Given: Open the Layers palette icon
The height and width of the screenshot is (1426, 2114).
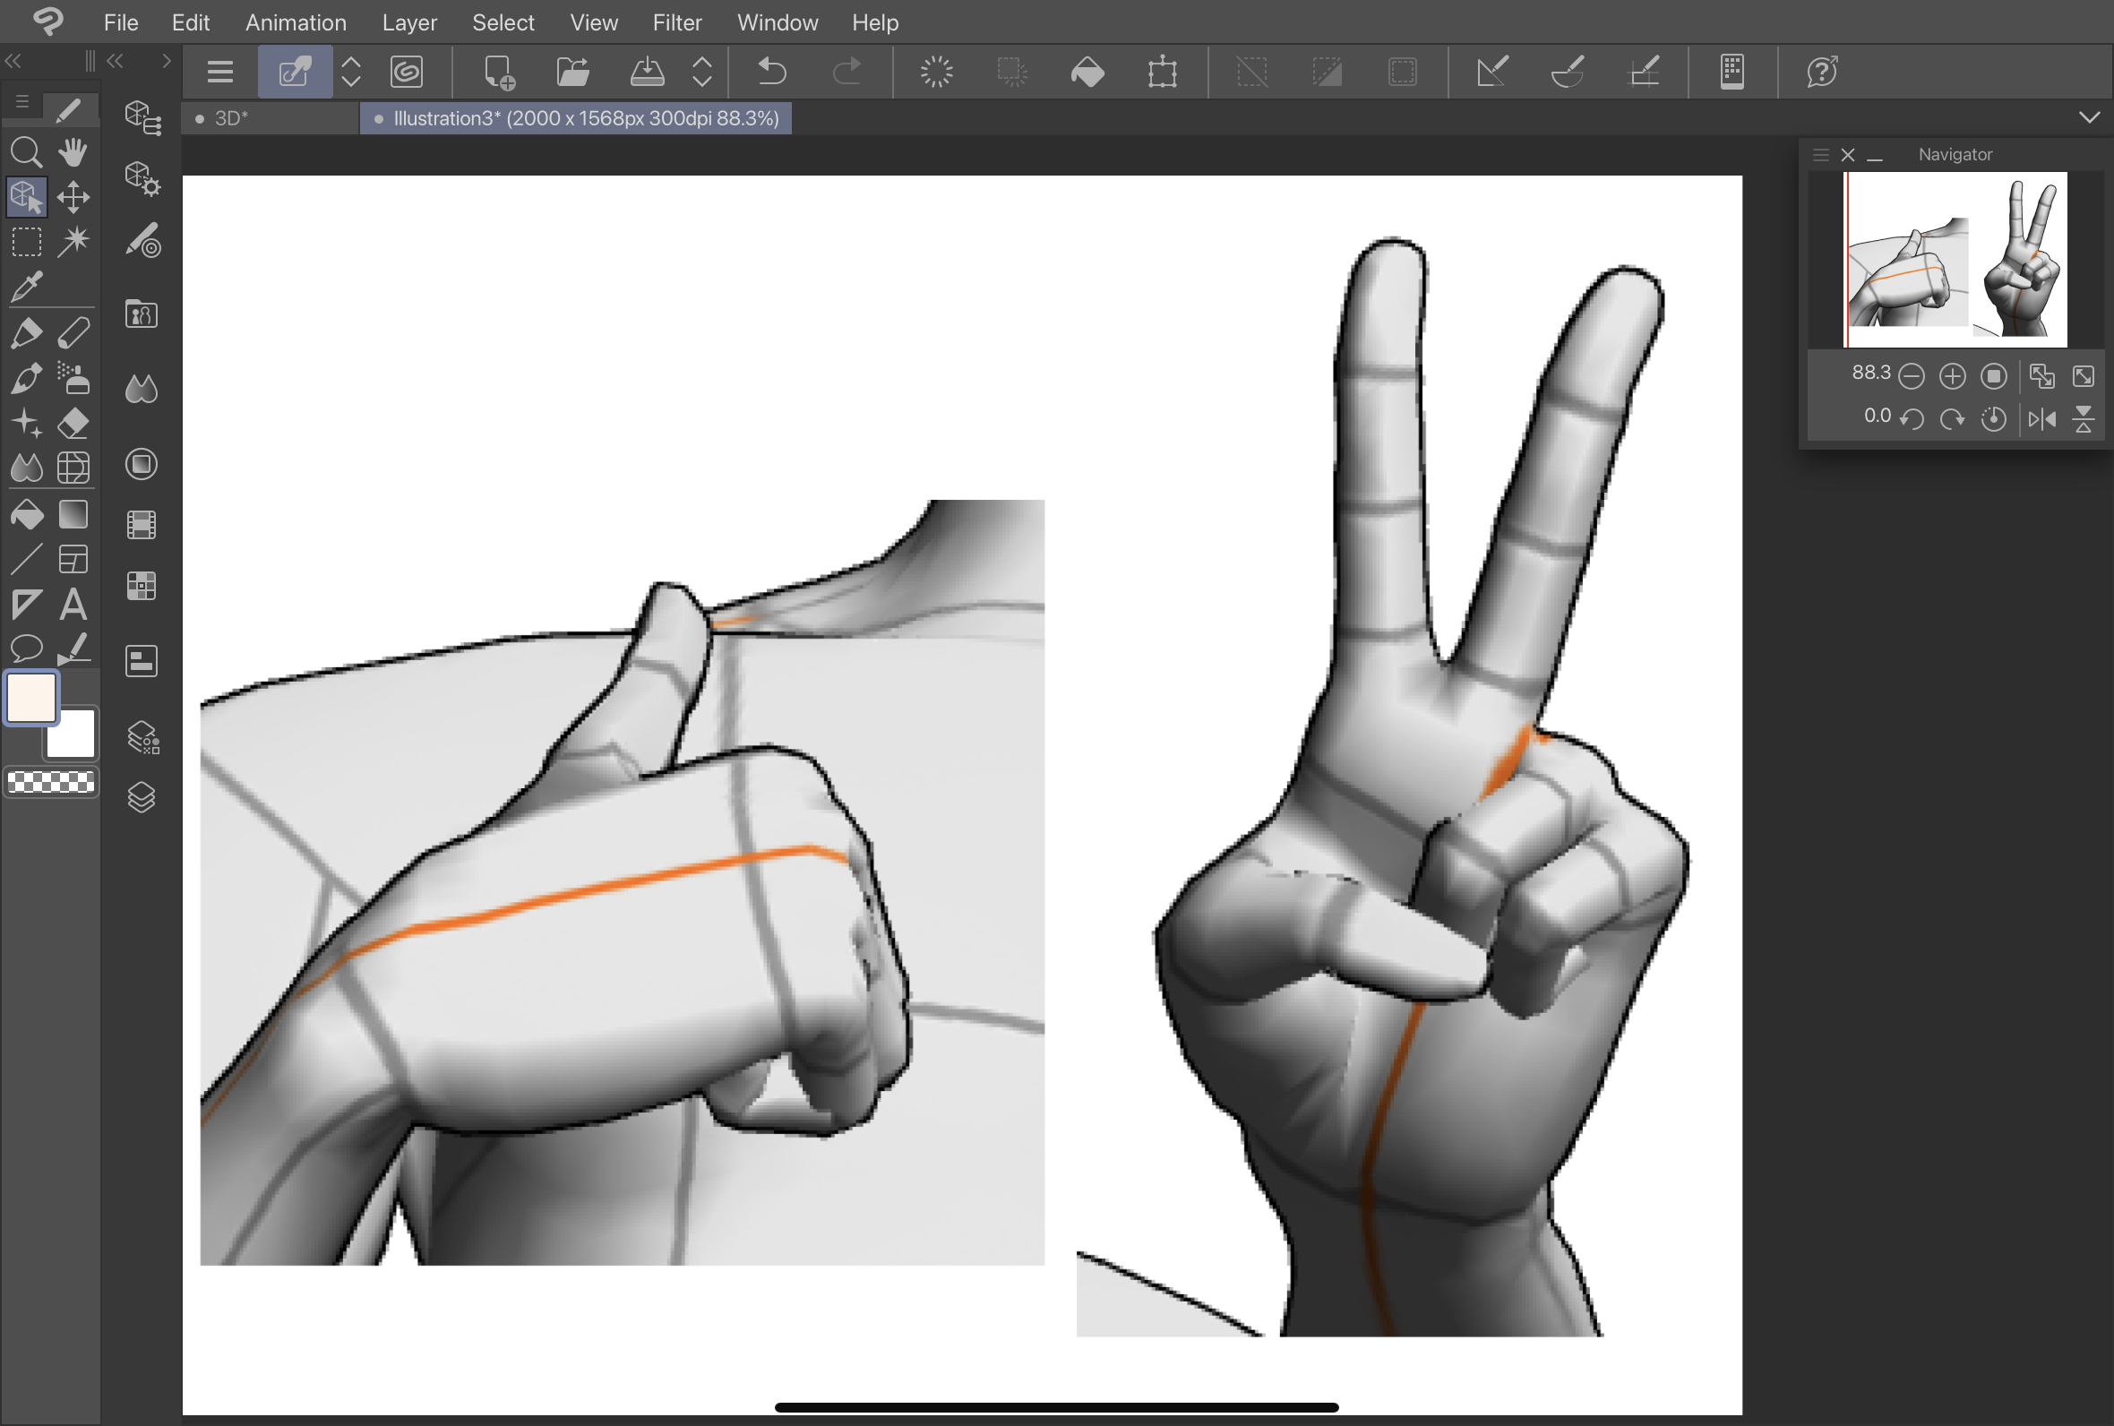Looking at the screenshot, I should pos(141,797).
